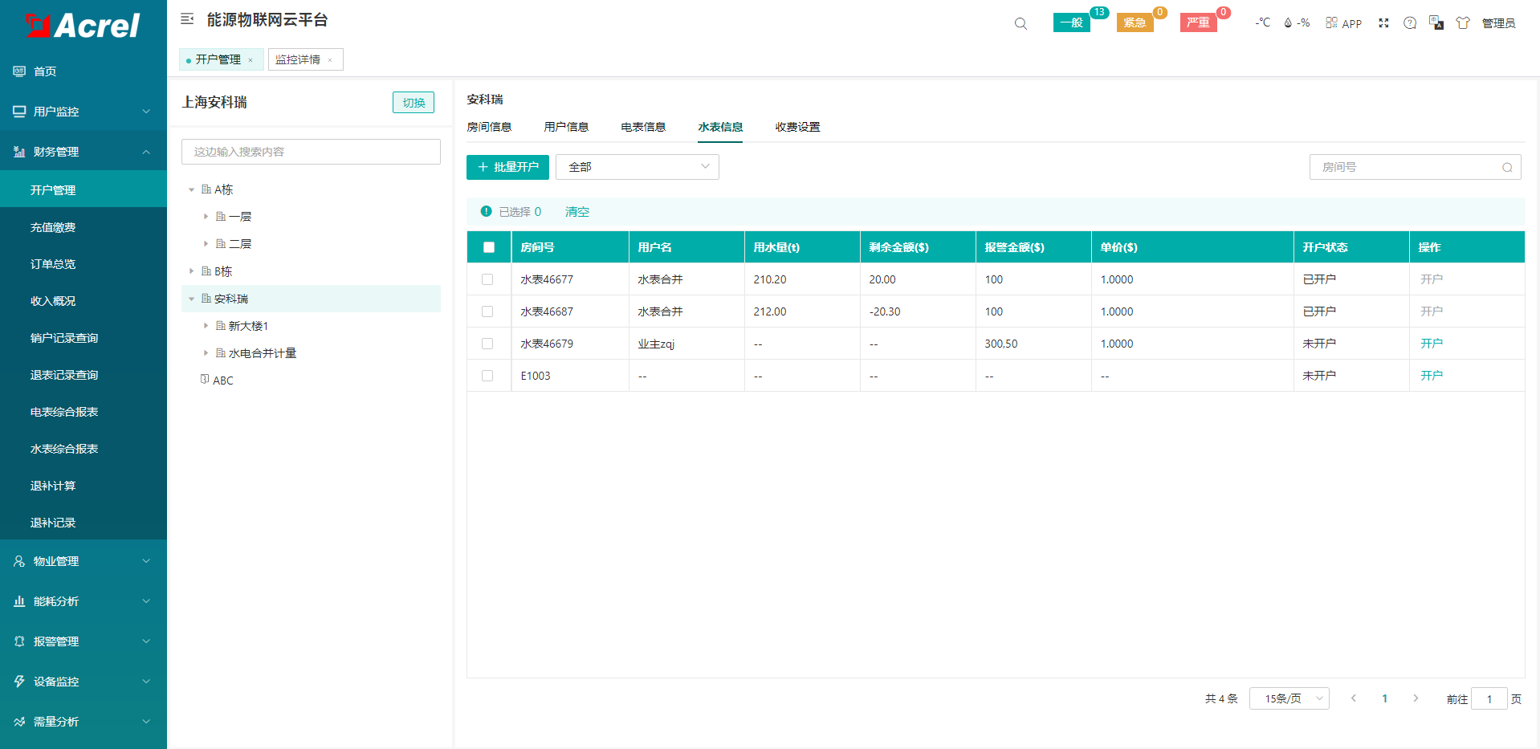Click the 批量开户 button

click(x=507, y=167)
